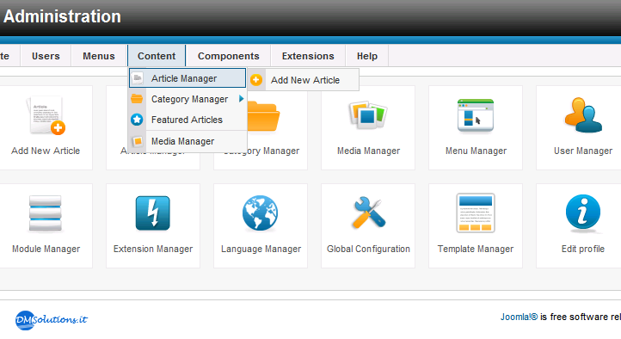Click the Joomla!® link in the footer
Screen dimensions: 621x339
click(x=519, y=317)
